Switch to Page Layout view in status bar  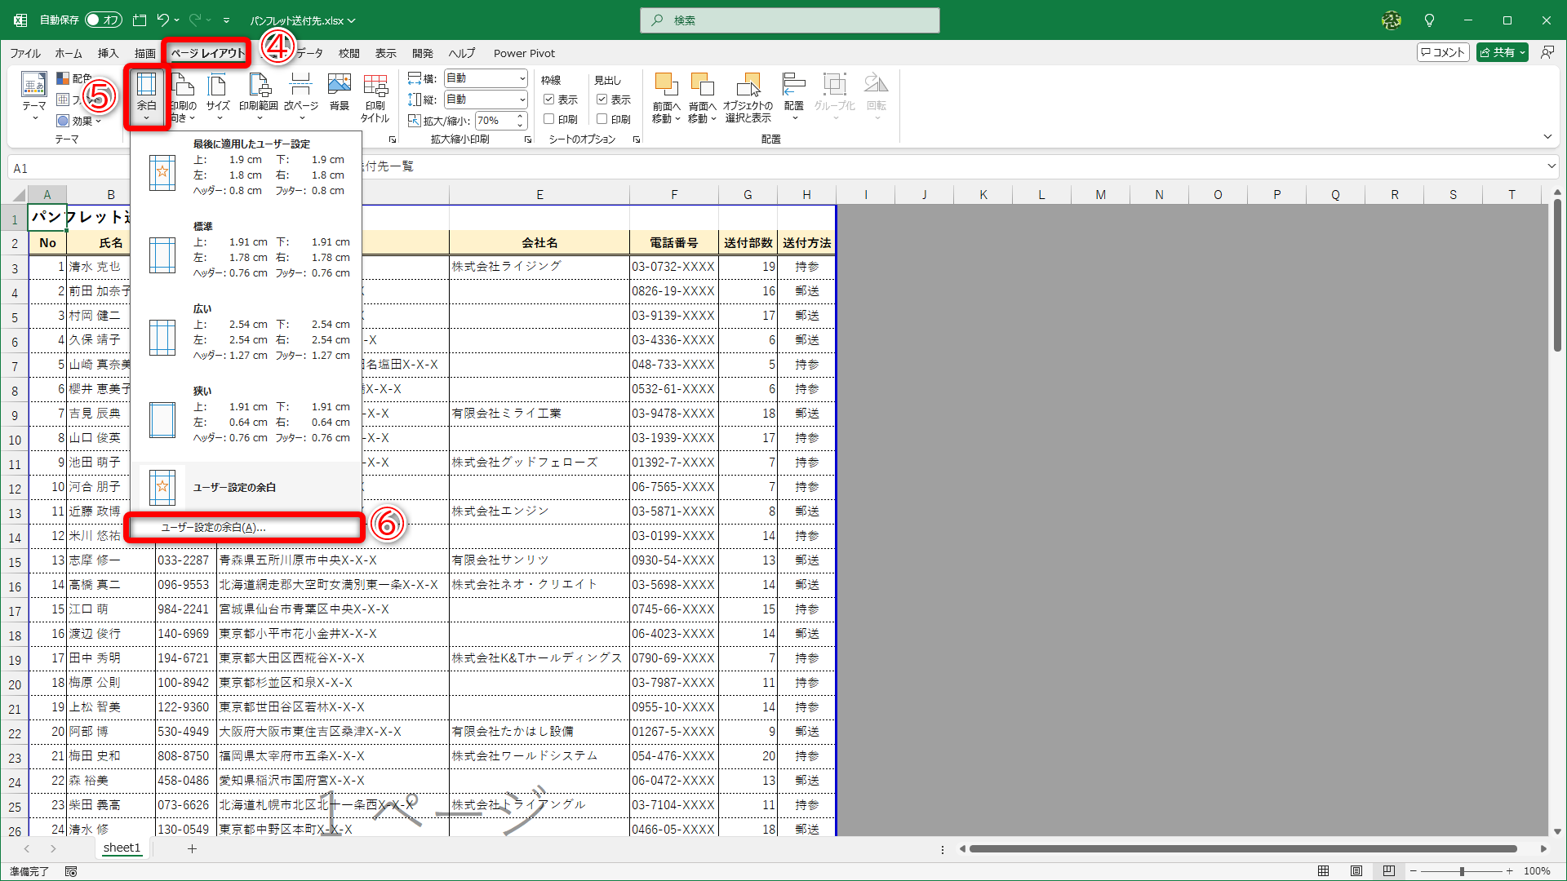[1357, 871]
